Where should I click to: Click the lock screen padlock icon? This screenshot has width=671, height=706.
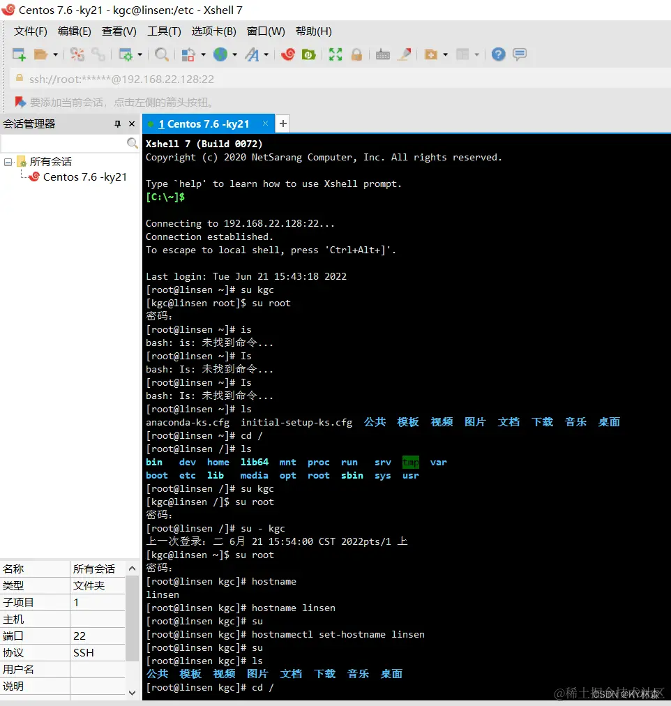(x=356, y=54)
